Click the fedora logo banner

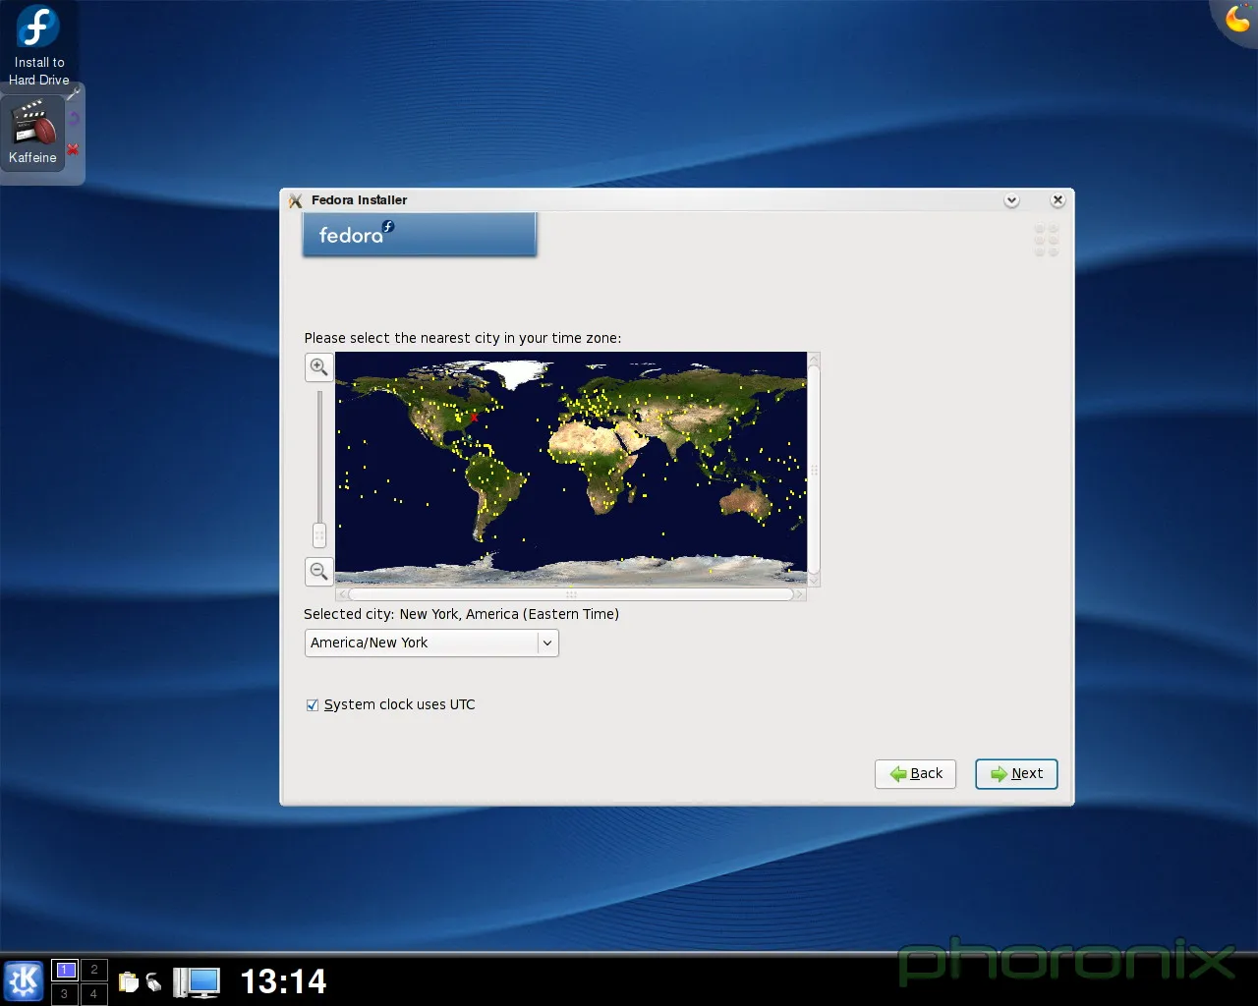(x=420, y=235)
